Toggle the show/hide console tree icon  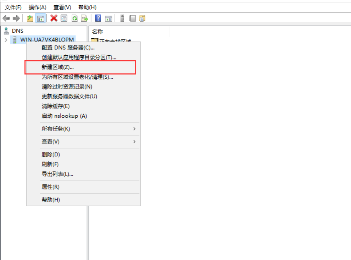coord(41,18)
